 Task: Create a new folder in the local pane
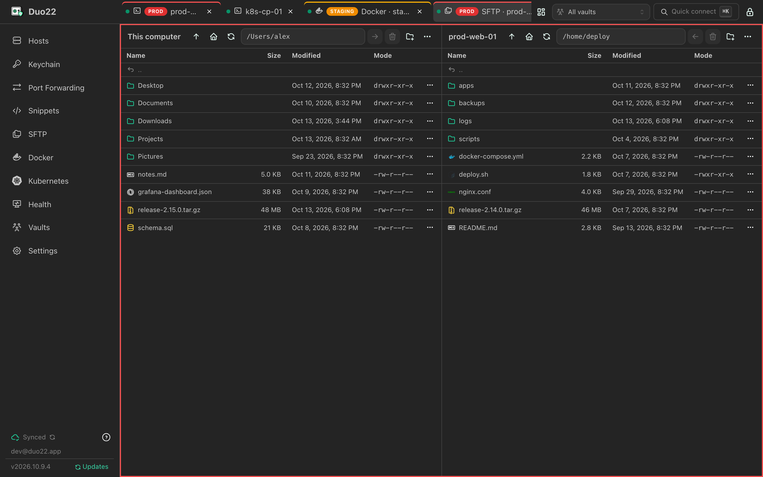click(x=410, y=37)
